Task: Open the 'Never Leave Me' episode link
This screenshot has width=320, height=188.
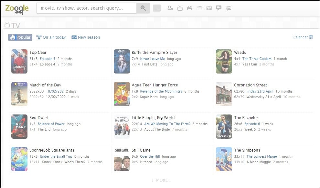Action: click(x=153, y=59)
